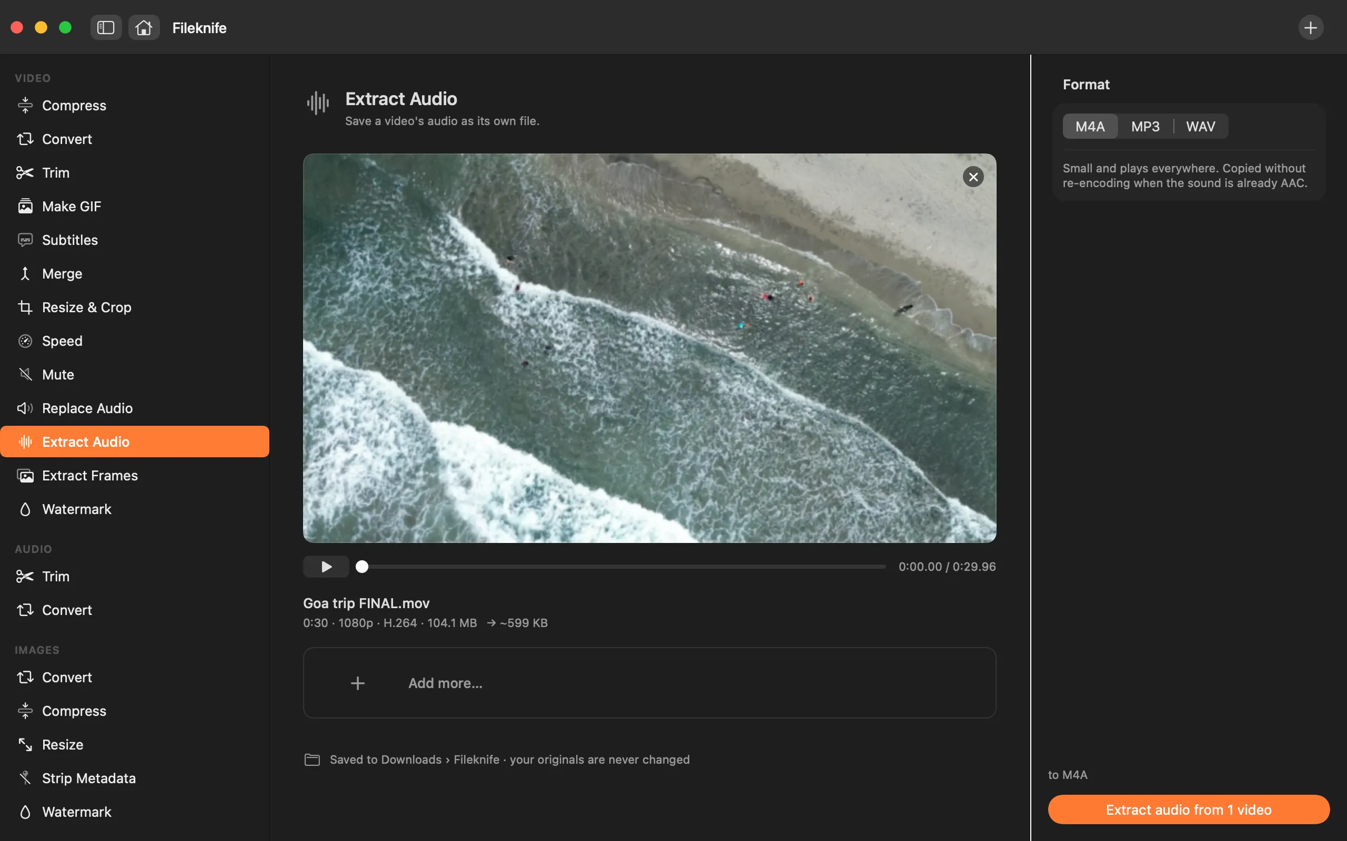Click the playback scrubber handle

(362, 566)
